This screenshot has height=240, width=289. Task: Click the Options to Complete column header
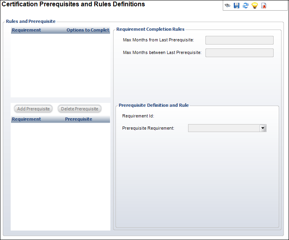click(88, 30)
